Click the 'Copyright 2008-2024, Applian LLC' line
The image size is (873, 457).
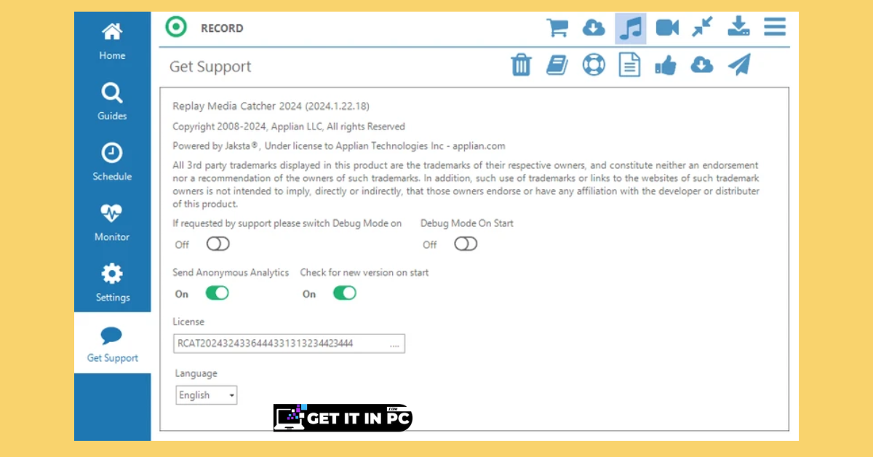289,127
